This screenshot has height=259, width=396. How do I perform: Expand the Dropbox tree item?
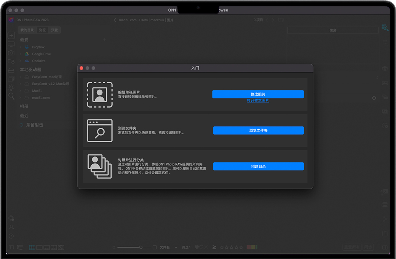pos(21,47)
